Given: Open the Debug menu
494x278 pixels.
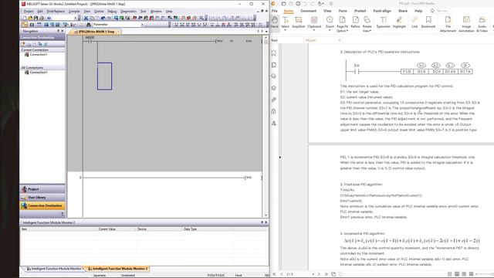Looking at the screenshot, I should pyautogui.click(x=112, y=12).
